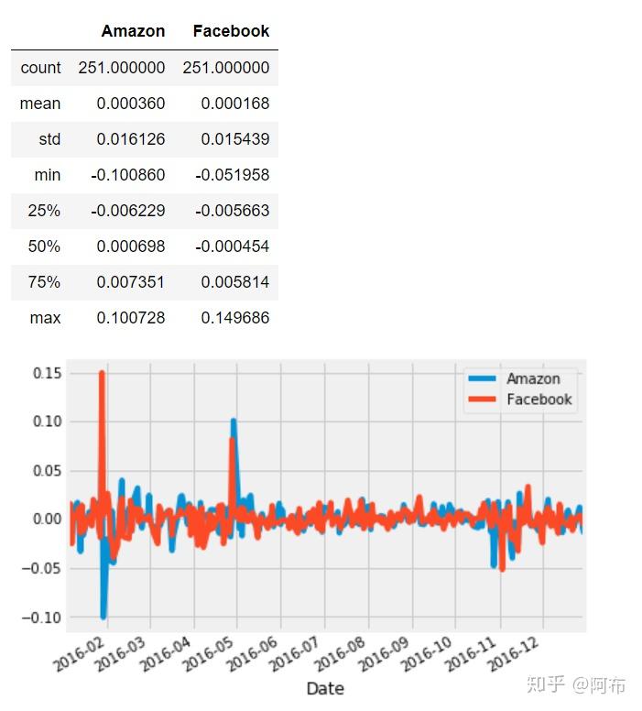Click the 2016-03 x-axis tick label
The height and width of the screenshot is (711, 642).
pyautogui.click(x=122, y=655)
